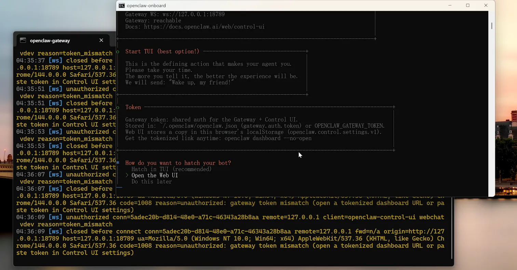The image size is (517, 270).
Task: Click the green selection arrow beside Open the Web UI
Action: (127, 175)
